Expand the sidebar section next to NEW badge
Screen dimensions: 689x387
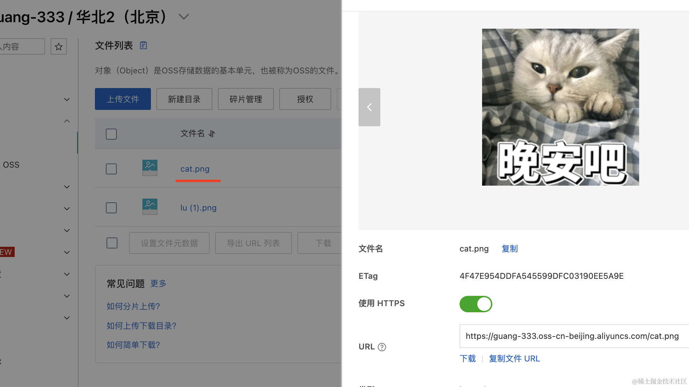point(67,252)
